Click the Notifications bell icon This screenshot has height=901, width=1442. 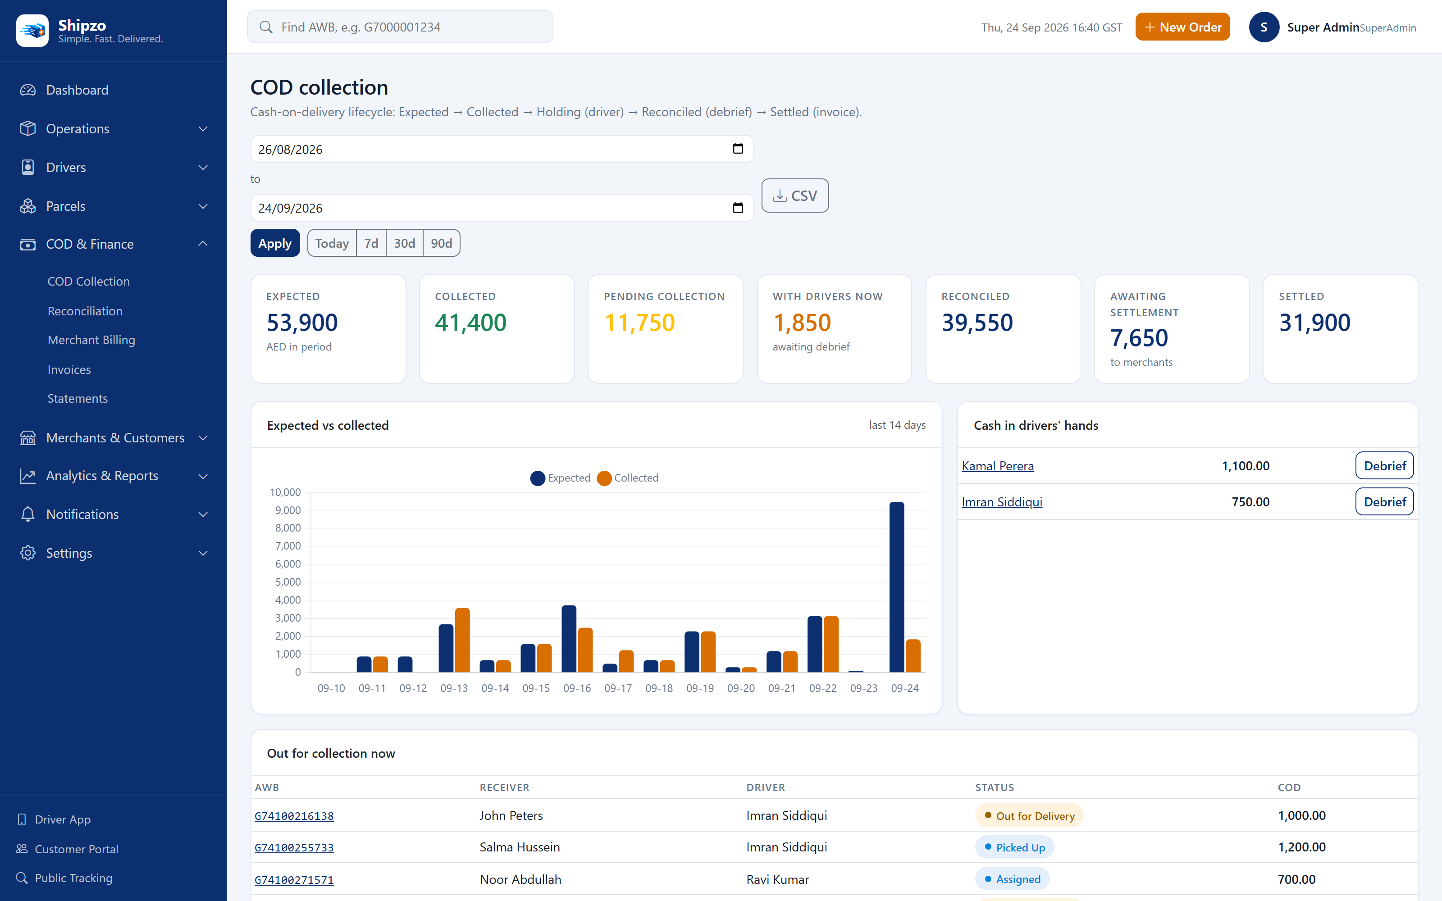pos(27,514)
